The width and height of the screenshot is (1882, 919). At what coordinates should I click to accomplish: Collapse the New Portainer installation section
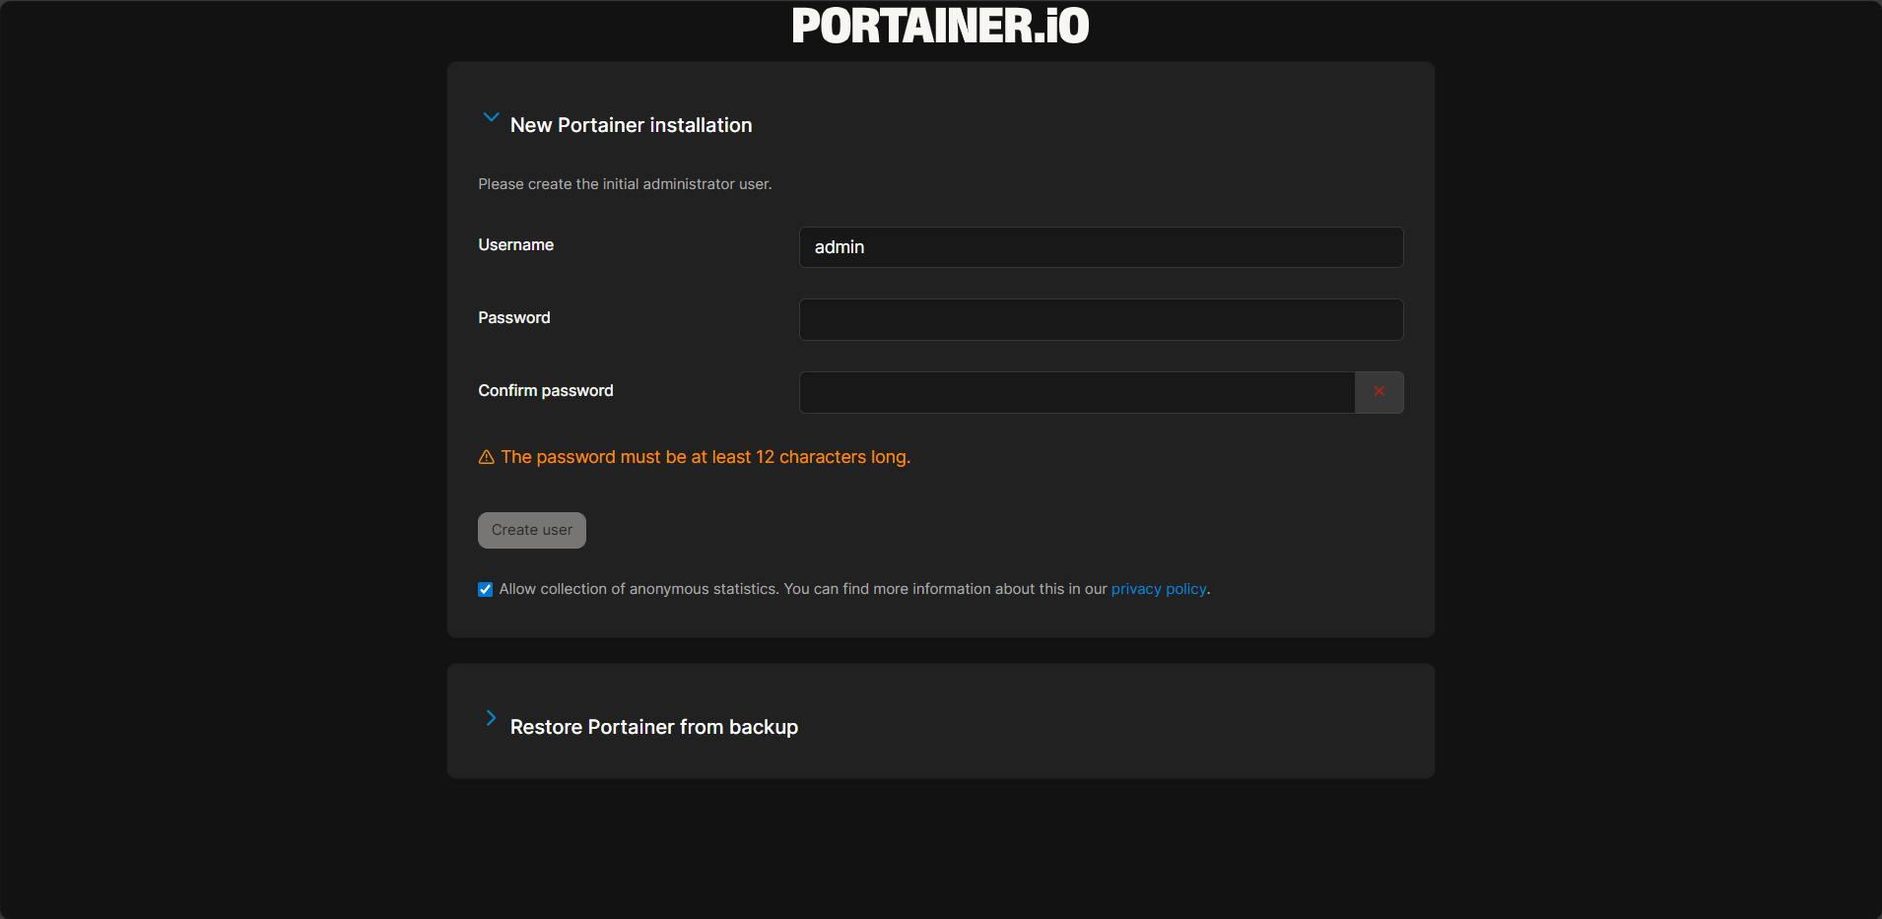coord(491,117)
